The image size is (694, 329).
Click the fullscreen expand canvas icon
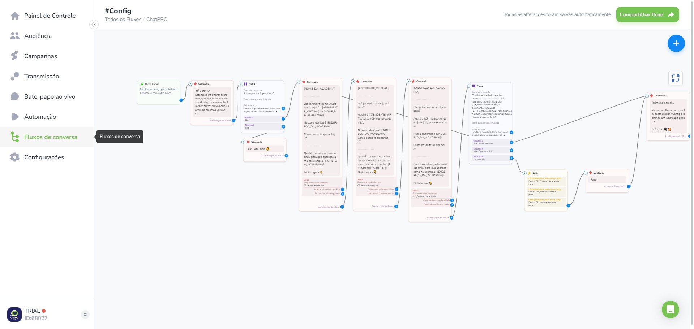(x=675, y=78)
